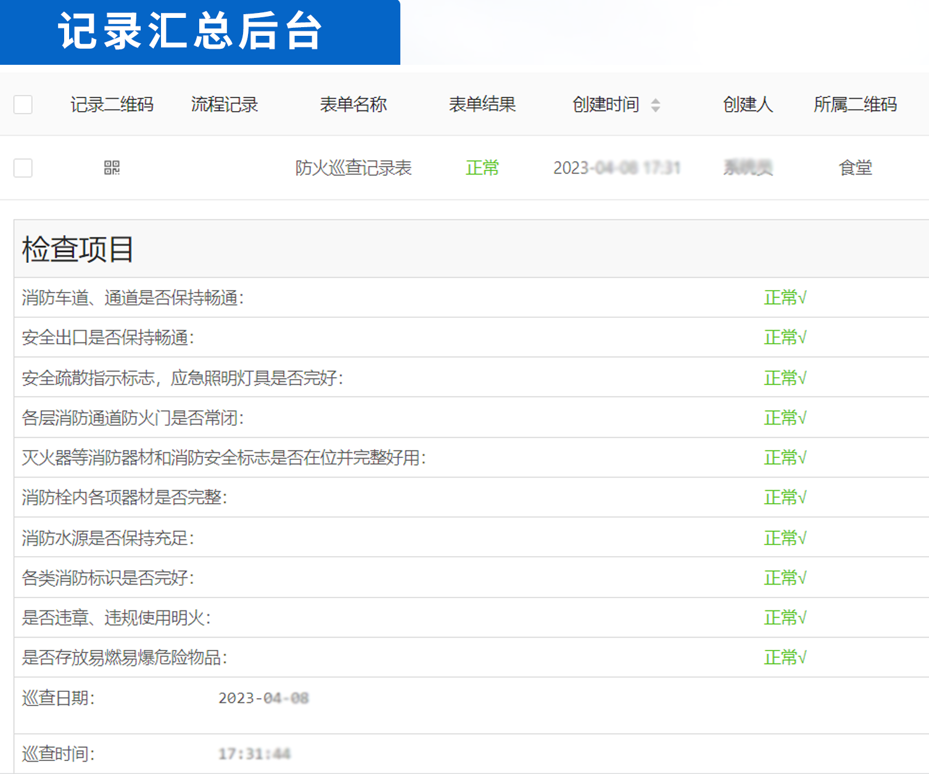Check the 防火巡查记录表 record's row checkbox
Screen dimensions: 929x774
coord(23,168)
